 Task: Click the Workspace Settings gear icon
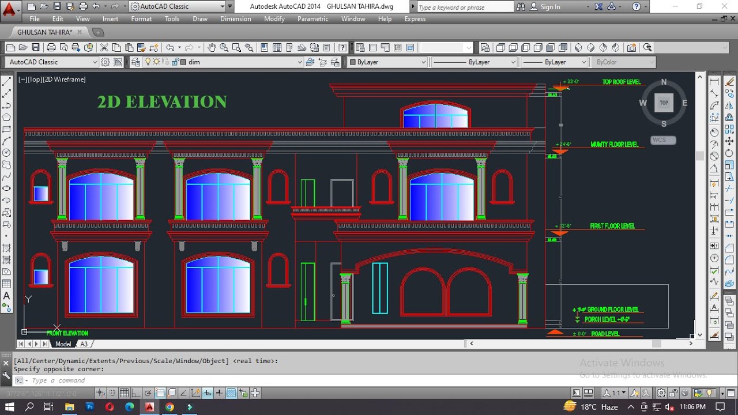click(x=106, y=62)
